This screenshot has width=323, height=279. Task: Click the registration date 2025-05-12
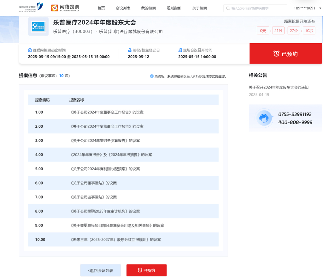coord(138,57)
